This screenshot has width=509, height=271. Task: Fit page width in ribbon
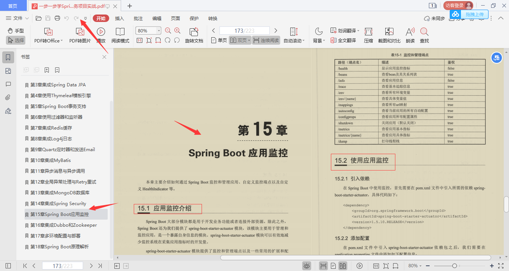click(158, 40)
